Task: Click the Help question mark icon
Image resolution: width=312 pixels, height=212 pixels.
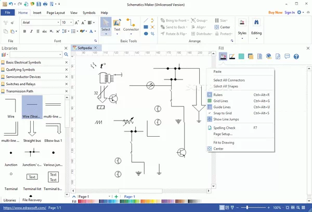Action: [296, 56]
